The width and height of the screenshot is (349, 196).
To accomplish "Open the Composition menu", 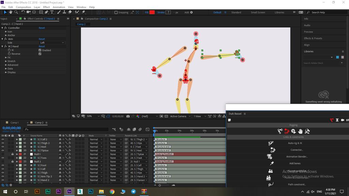I will pyautogui.click(x=24, y=7).
